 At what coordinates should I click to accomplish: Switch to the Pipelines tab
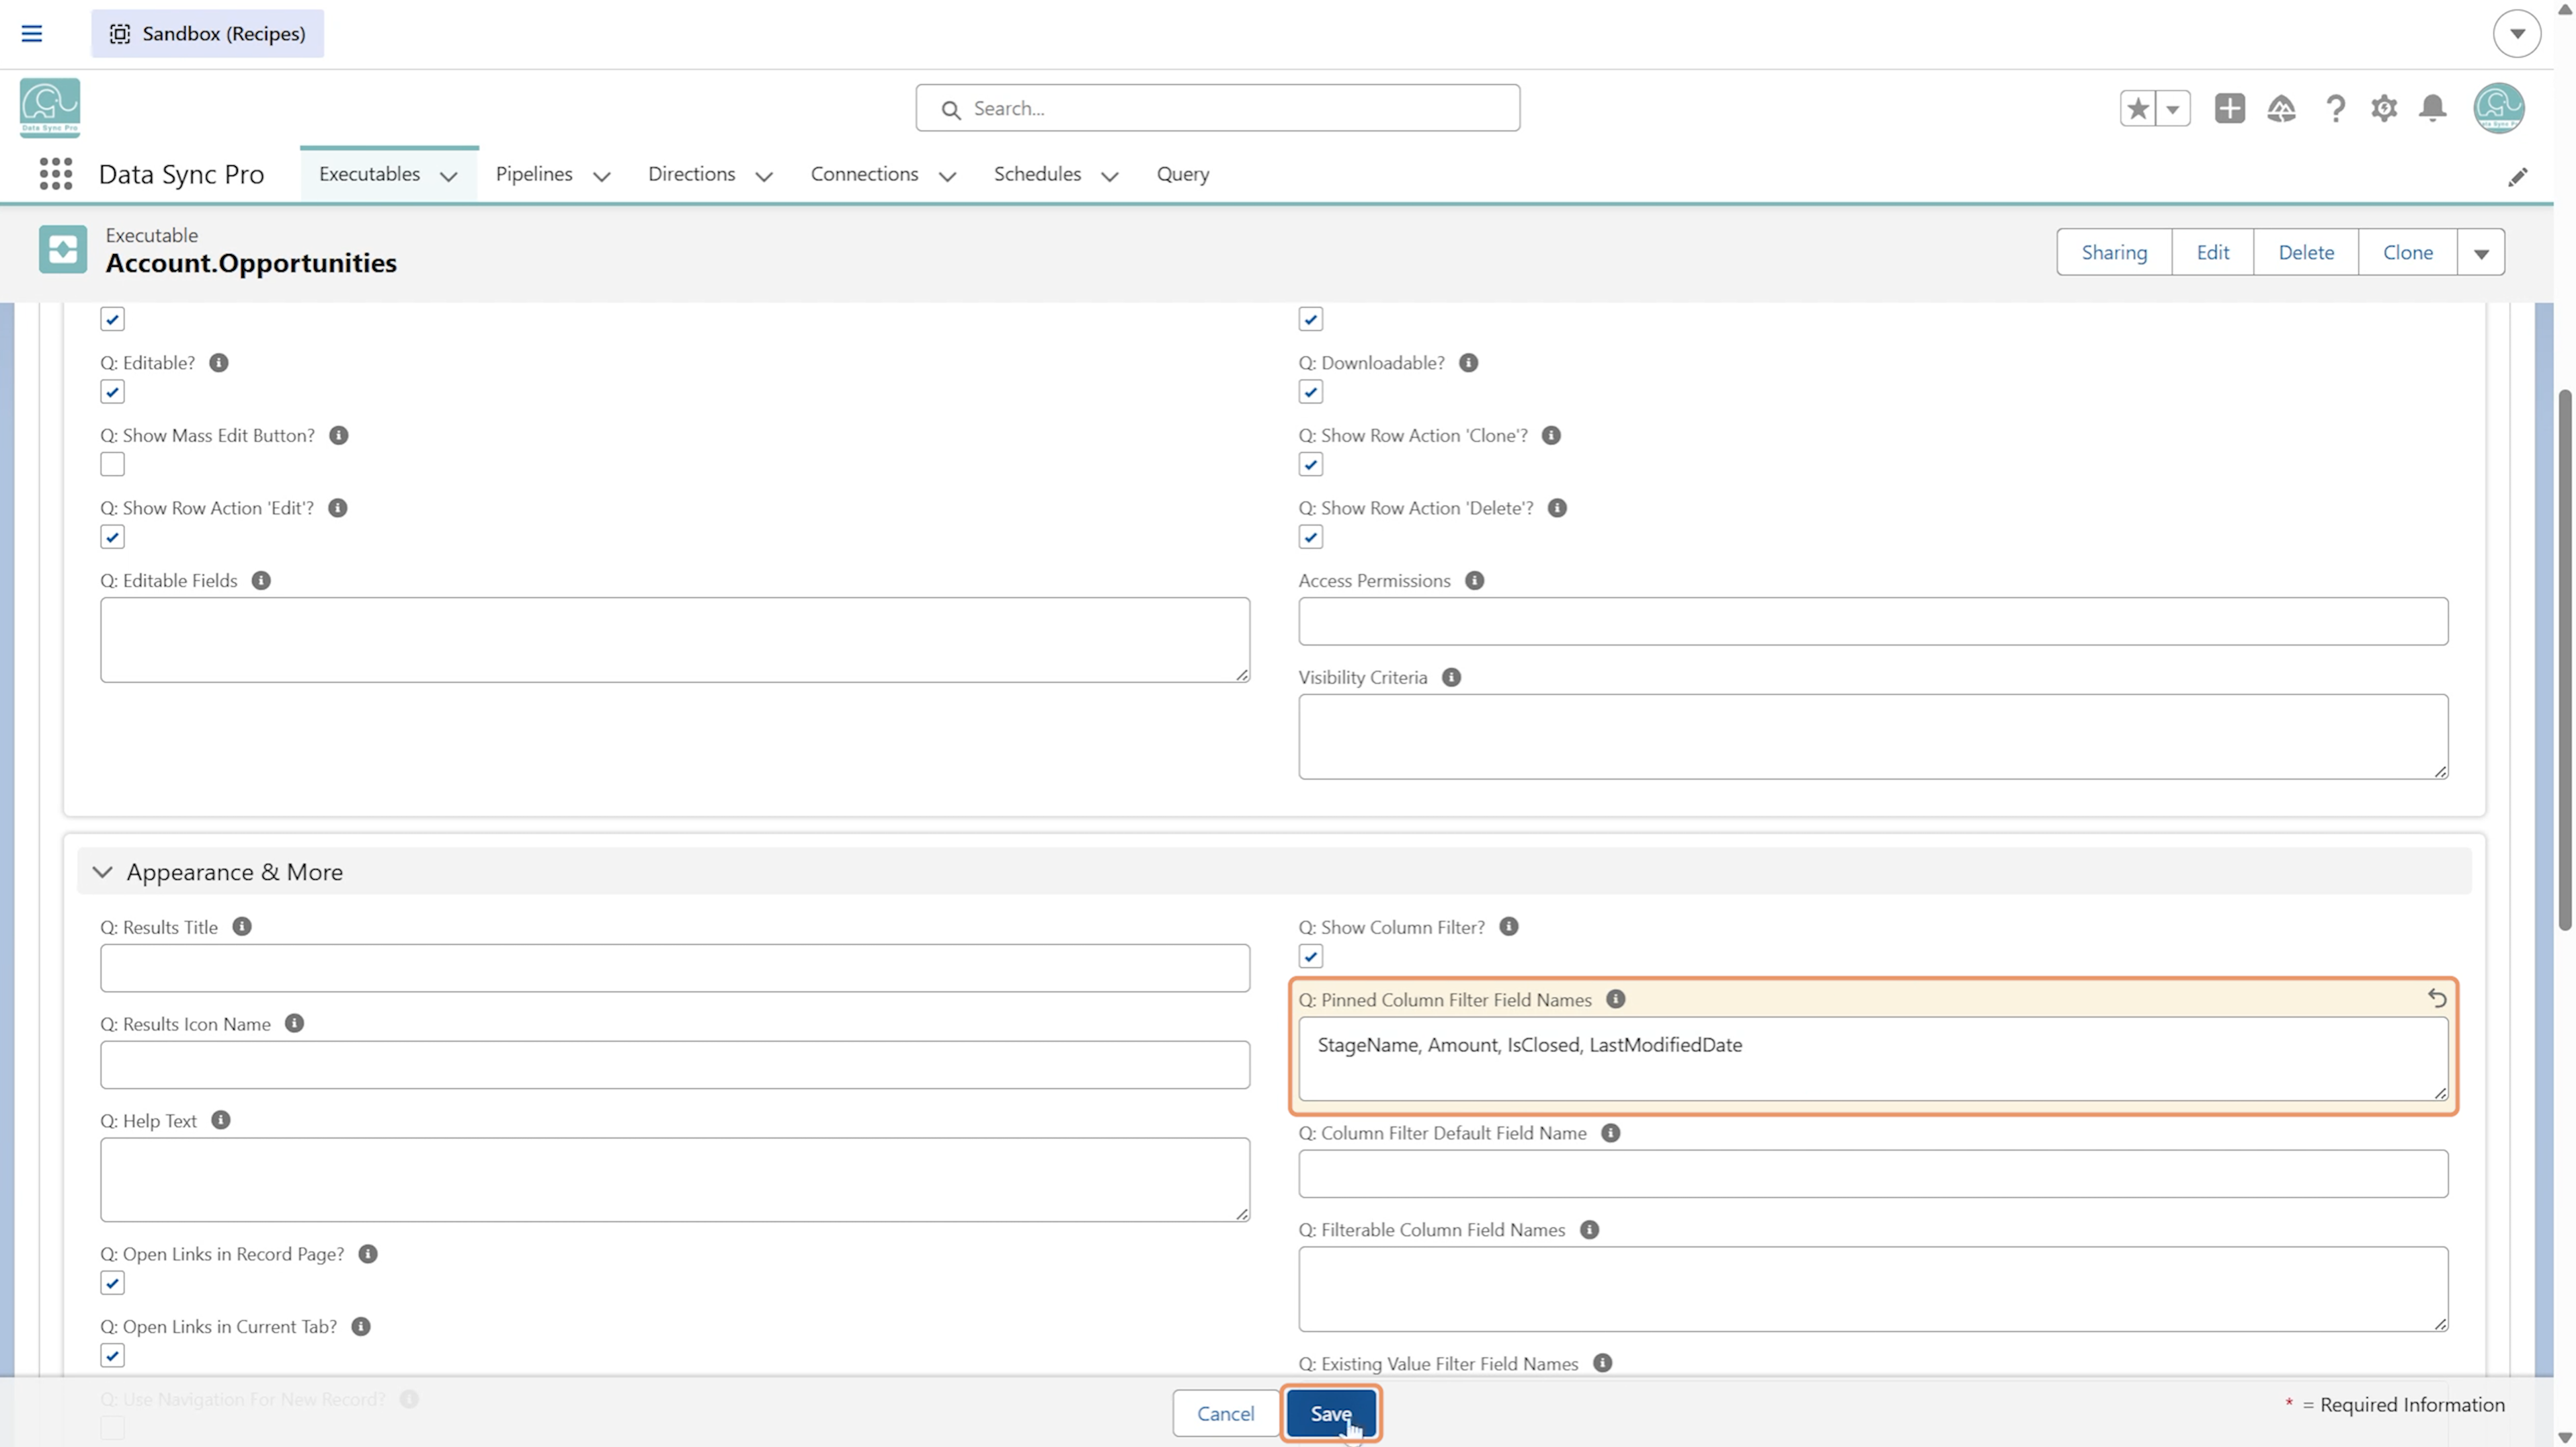(534, 174)
